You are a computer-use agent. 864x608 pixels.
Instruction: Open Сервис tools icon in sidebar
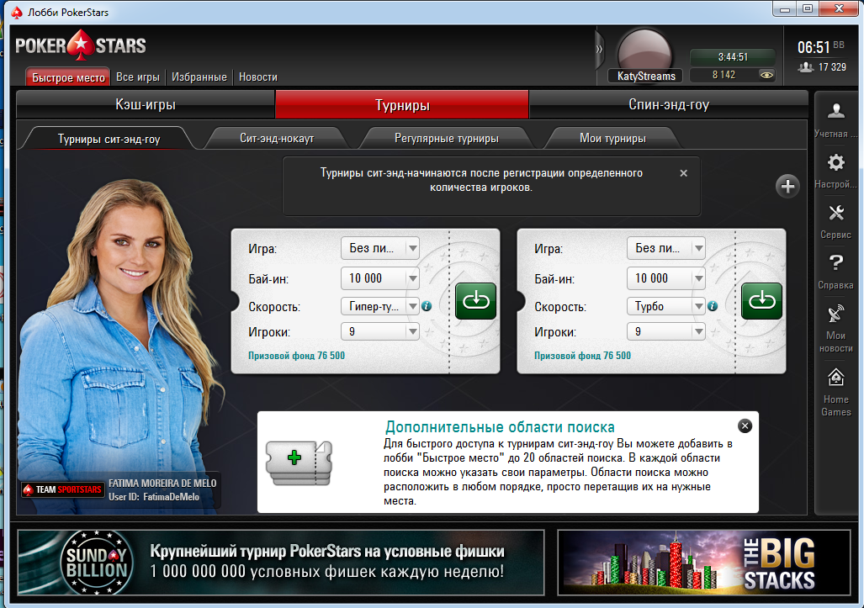836,213
